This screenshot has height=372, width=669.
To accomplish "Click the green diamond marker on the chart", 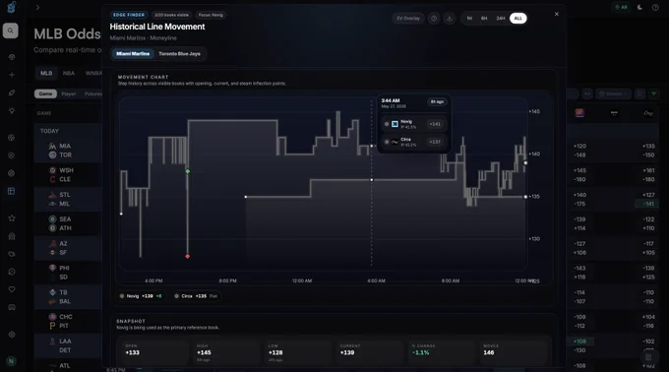I will pyautogui.click(x=187, y=171).
